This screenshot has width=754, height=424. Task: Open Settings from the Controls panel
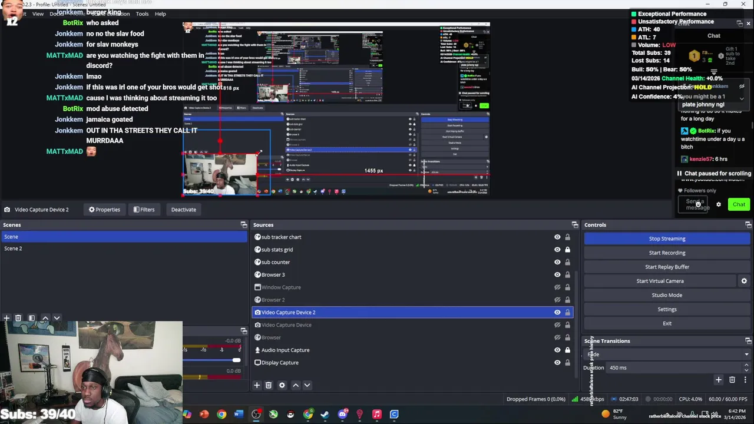click(x=667, y=309)
